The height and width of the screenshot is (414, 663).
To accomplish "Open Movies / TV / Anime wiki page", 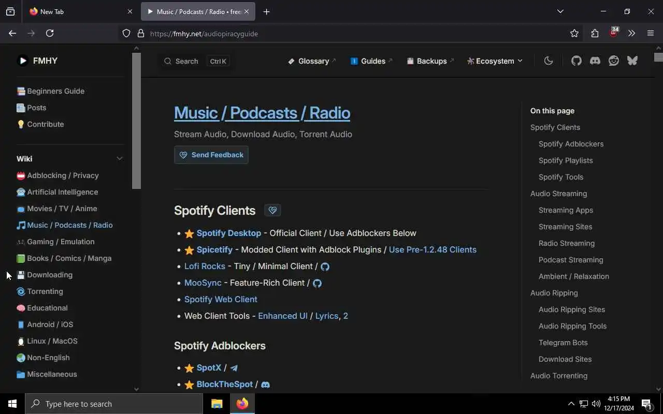I will click(x=56, y=209).
